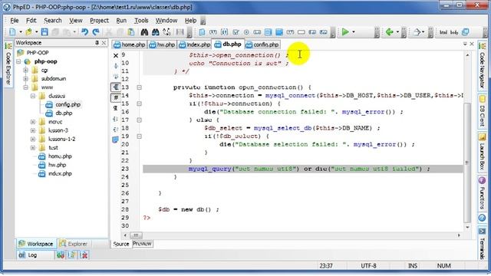491x276 pixels.
Task: Click the UTF-8 encoding status bar entry
Action: point(368,266)
